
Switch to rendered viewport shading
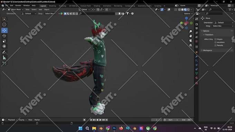[188, 10]
